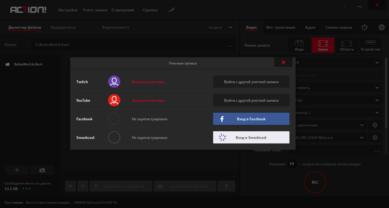Open the timer stopwatch icon tab
The image size is (389, 208).
[x=365, y=27]
